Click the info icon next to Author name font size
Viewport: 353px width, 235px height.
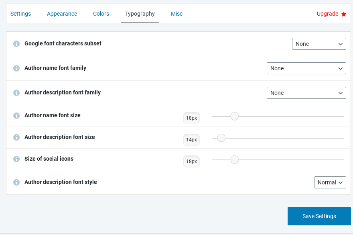tap(16, 115)
